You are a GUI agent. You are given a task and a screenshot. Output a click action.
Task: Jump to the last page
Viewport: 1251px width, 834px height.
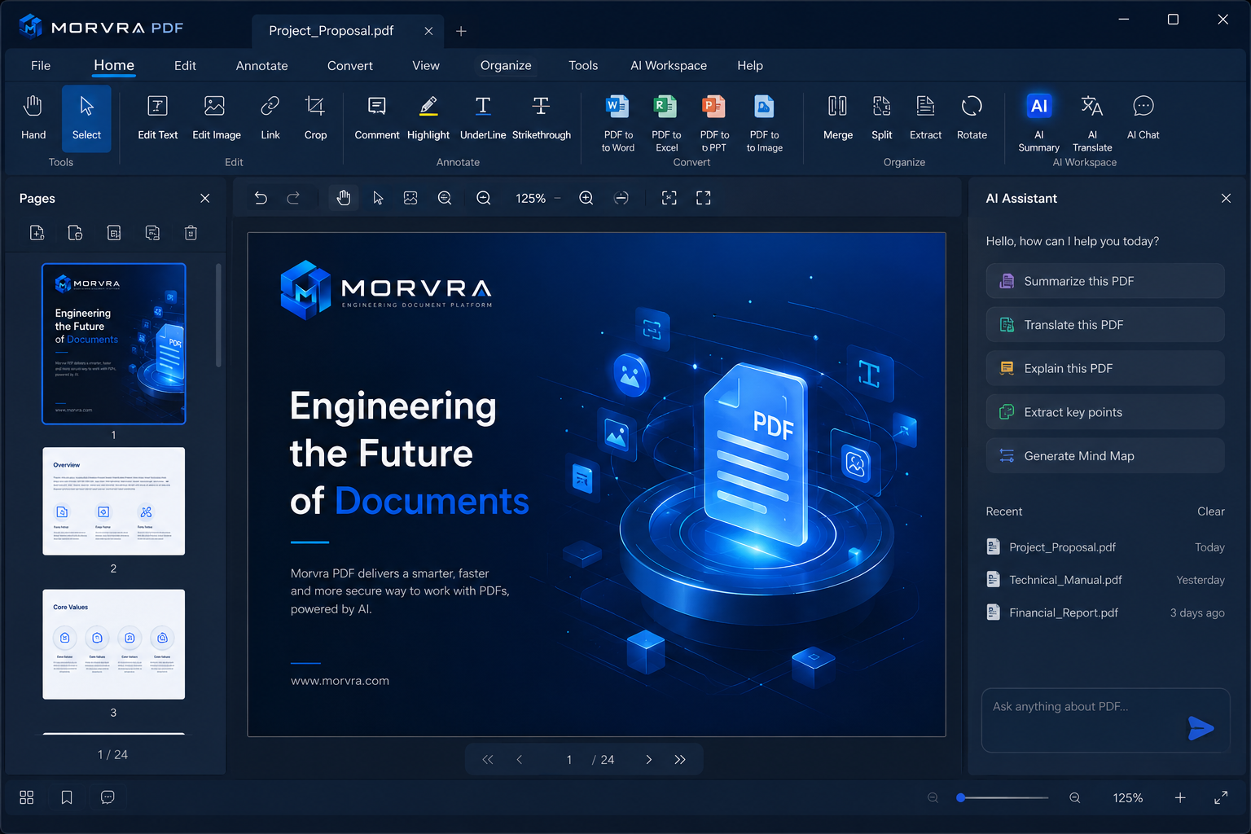click(x=680, y=760)
